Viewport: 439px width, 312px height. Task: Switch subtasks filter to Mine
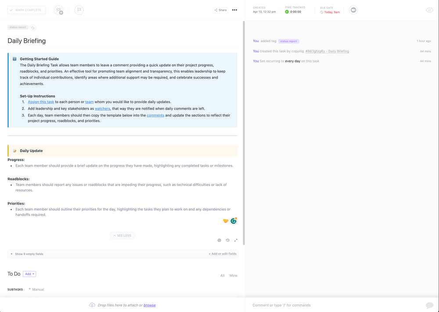234,276
